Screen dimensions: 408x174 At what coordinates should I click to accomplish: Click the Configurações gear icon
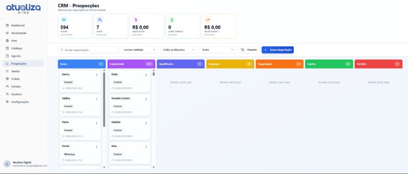tap(7, 102)
